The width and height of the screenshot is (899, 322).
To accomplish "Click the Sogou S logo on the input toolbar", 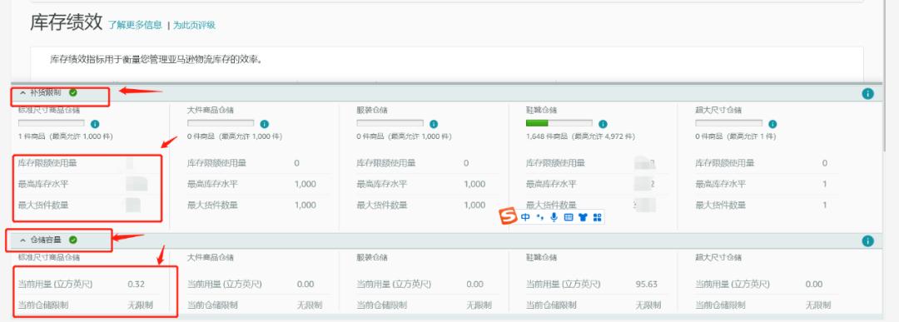I will click(x=508, y=216).
